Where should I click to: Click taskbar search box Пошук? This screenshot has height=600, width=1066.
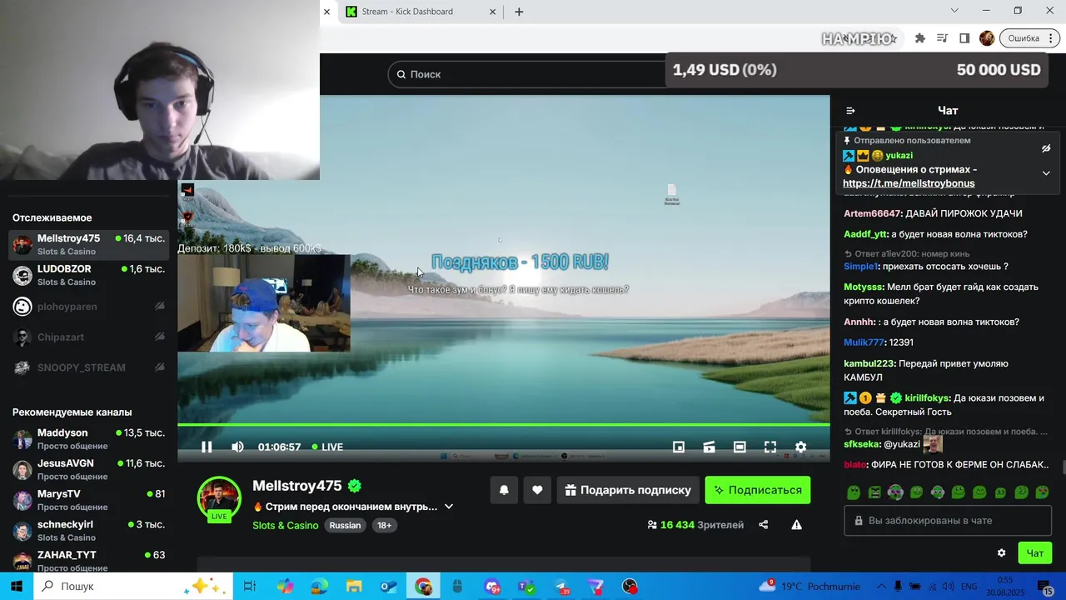133,587
